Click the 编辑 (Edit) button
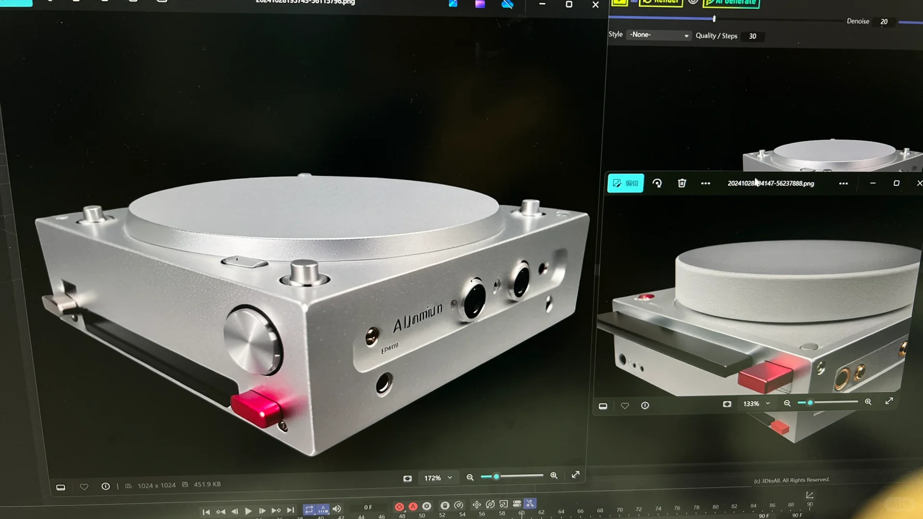923x519 pixels. coord(625,183)
